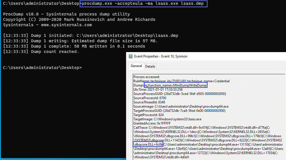Click the SourceThreadId 8348 line
Image resolution: width=286 pixels, height=160 pixels.
[149, 102]
